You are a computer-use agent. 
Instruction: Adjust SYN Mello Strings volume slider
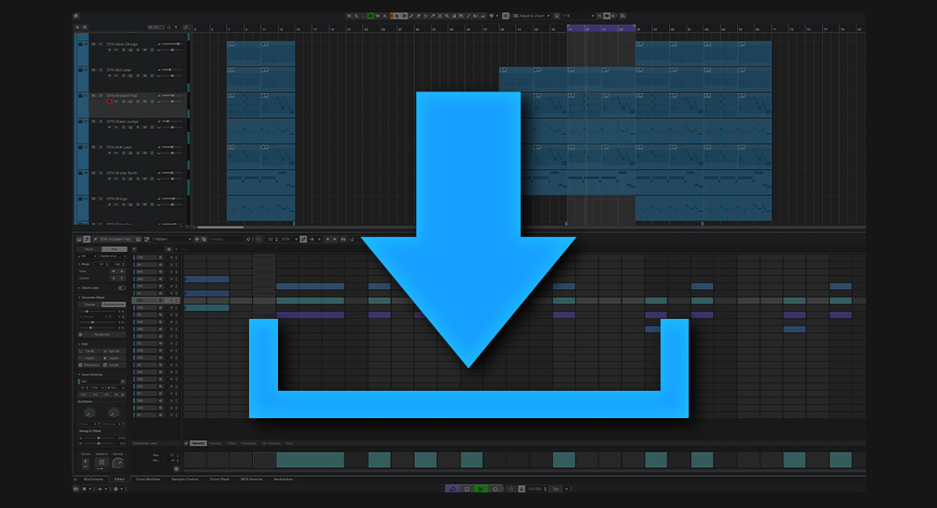click(177, 44)
